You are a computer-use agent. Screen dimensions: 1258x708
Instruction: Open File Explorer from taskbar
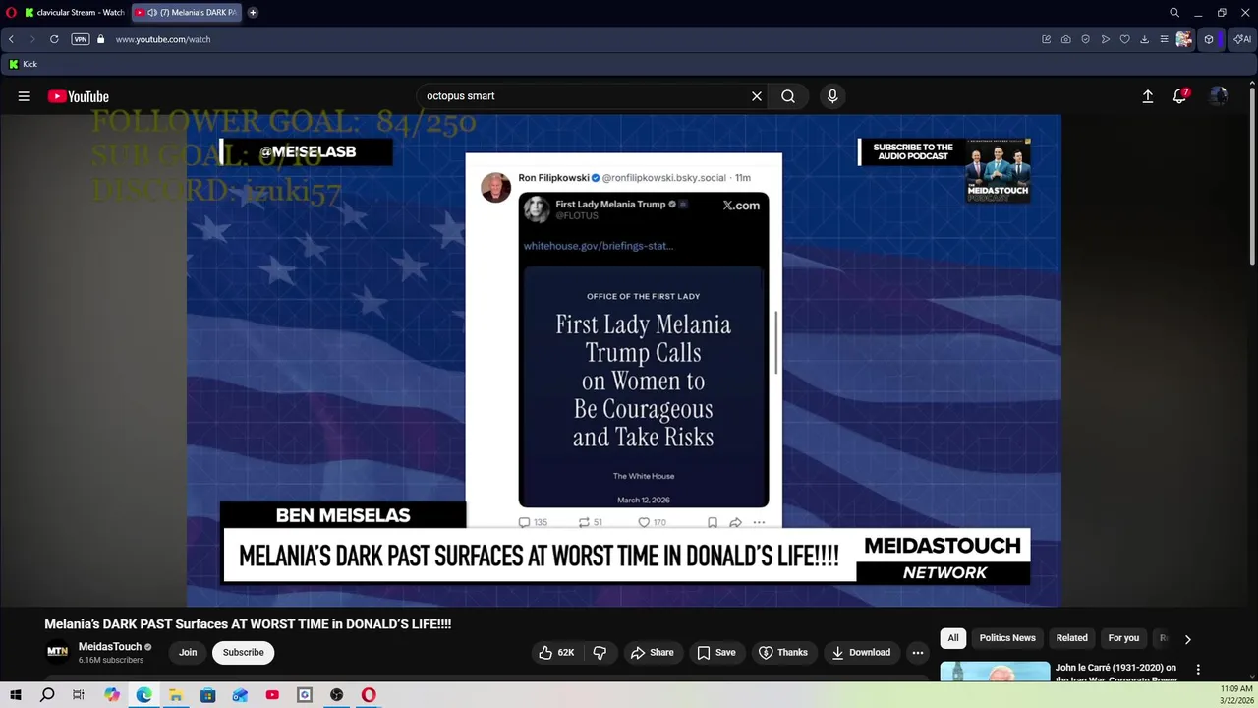pos(176,695)
